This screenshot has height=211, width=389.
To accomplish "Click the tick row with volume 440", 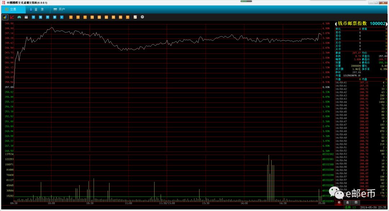I will point(361,151).
